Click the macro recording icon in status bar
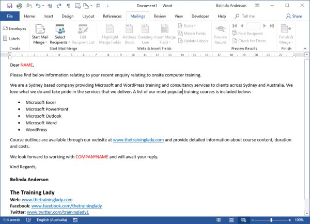310x224 pixels. 75,220
